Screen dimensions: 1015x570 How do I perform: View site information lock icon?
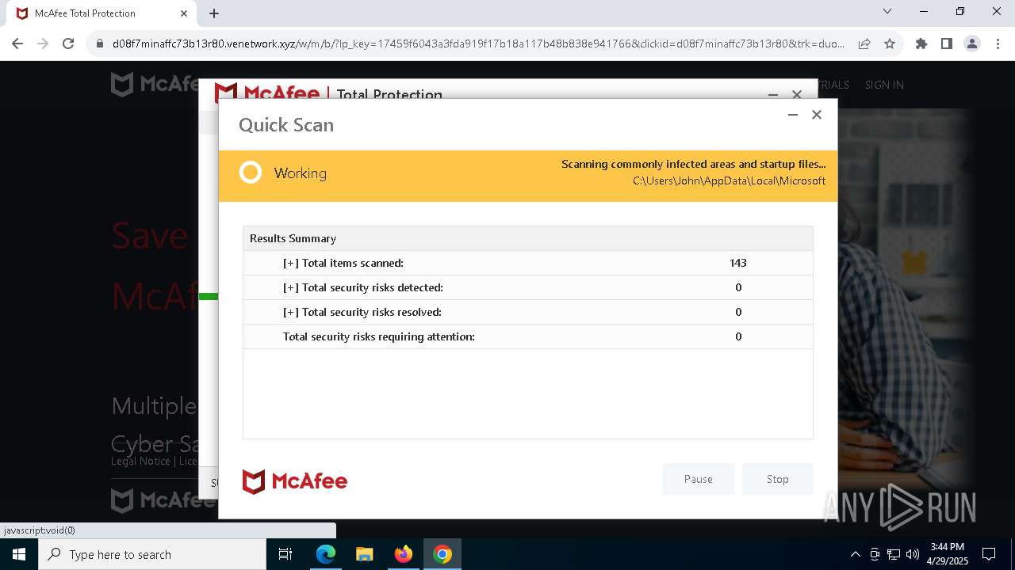tap(100, 44)
